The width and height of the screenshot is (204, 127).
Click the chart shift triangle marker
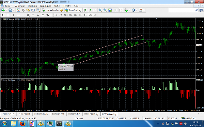pos(156,19)
